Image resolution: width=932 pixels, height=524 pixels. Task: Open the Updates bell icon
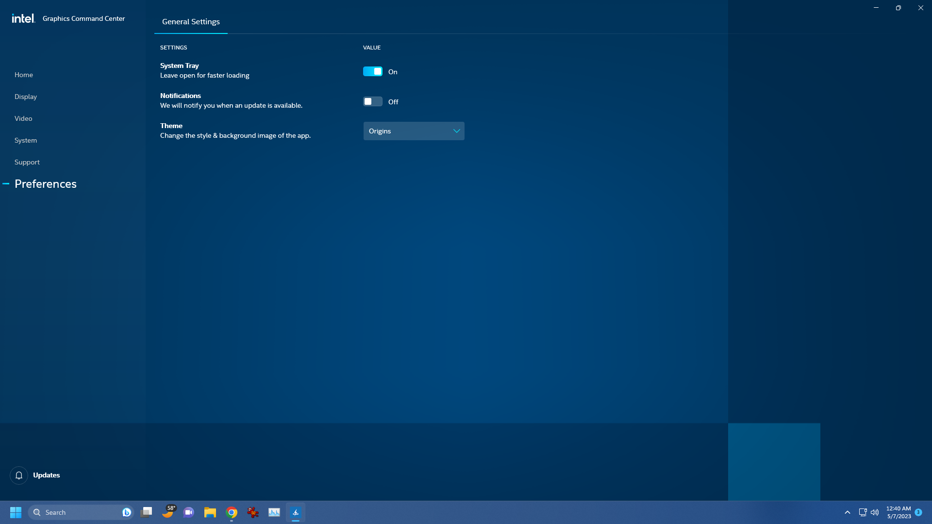(18, 475)
